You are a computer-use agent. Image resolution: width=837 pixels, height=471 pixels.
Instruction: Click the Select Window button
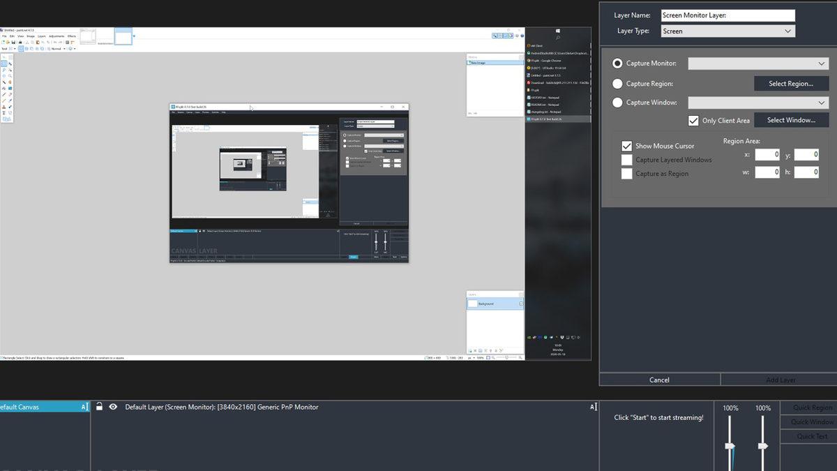coord(792,119)
